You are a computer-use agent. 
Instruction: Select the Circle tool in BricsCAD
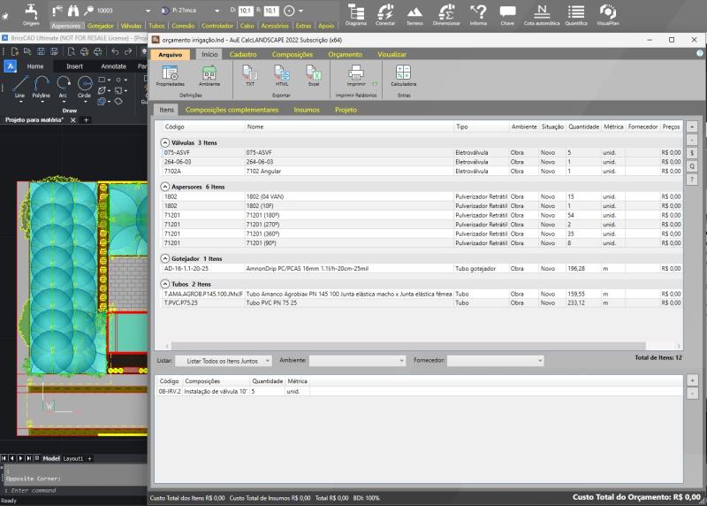[x=84, y=87]
